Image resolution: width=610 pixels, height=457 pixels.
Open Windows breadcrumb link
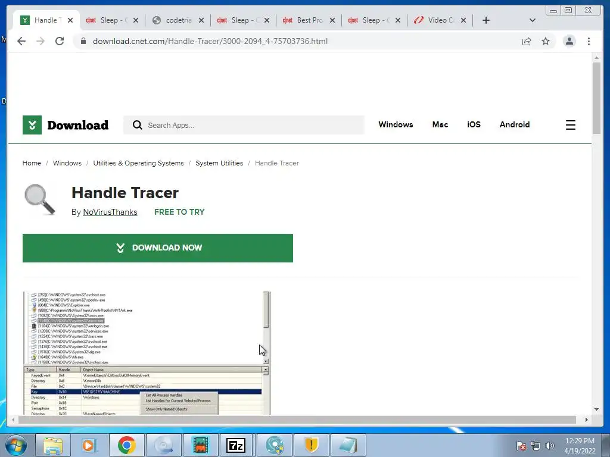click(x=67, y=163)
